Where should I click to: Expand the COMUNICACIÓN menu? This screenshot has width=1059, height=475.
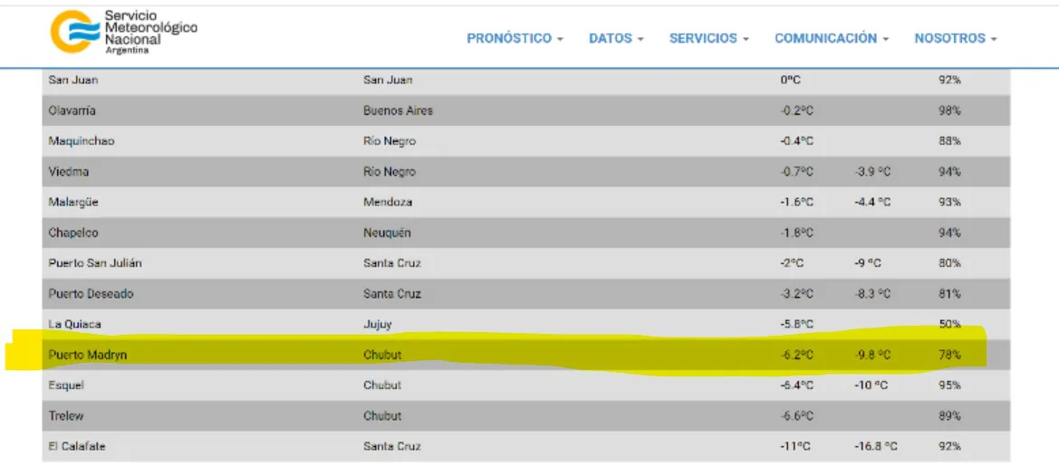click(x=832, y=39)
